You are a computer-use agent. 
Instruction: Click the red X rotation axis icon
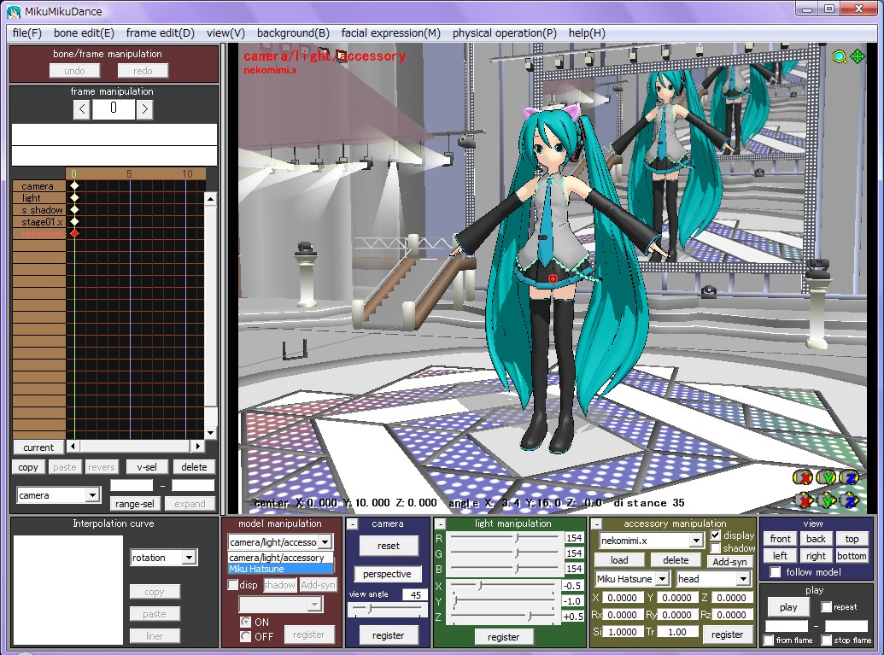point(803,478)
